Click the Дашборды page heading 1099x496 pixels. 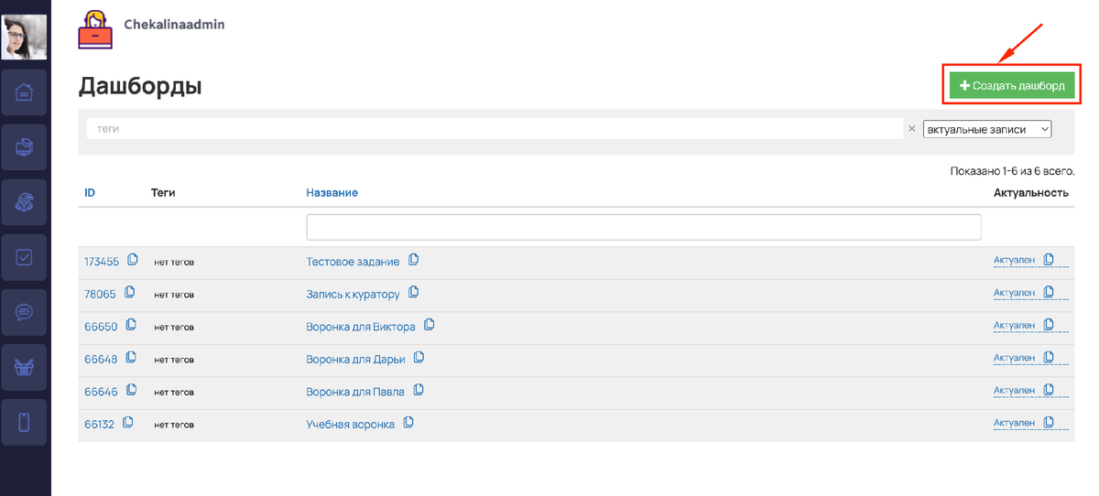click(140, 86)
